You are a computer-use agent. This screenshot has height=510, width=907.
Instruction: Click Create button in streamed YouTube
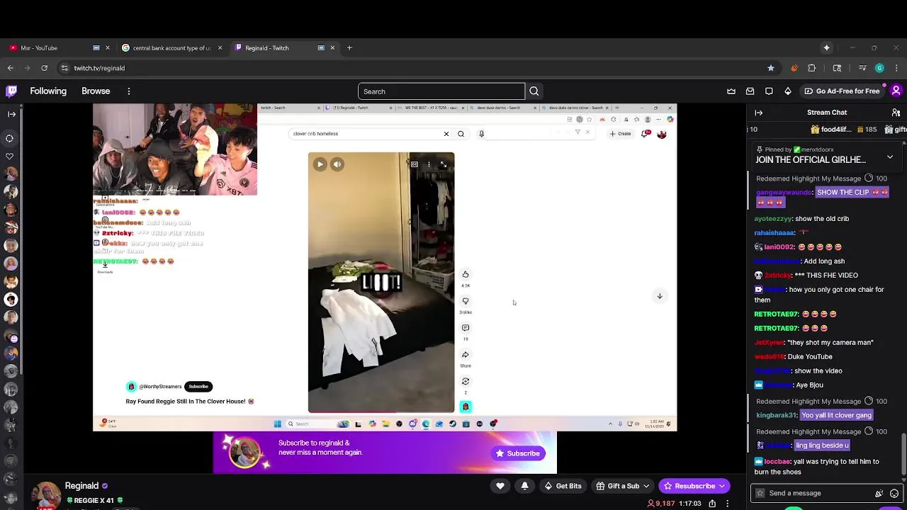[620, 134]
